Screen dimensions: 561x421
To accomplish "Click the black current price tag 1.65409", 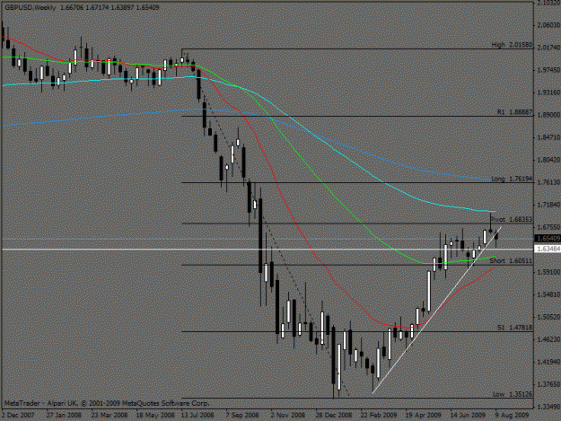I will pyautogui.click(x=548, y=238).
